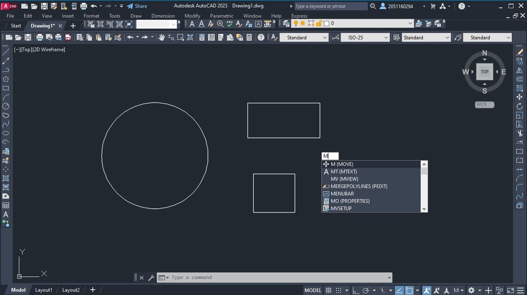
Task: Select the Circle draw tool
Action: pyautogui.click(x=6, y=106)
